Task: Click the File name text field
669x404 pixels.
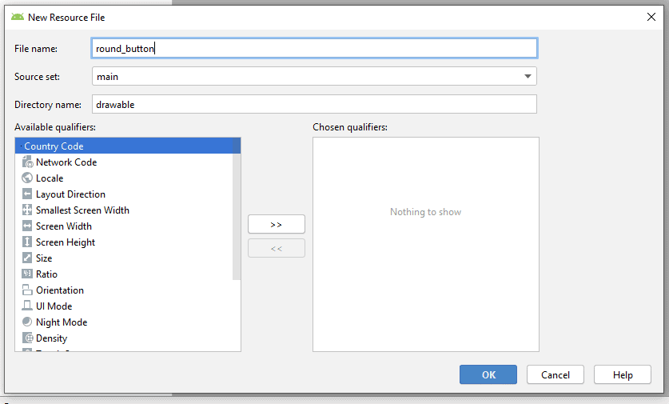Action: 314,49
